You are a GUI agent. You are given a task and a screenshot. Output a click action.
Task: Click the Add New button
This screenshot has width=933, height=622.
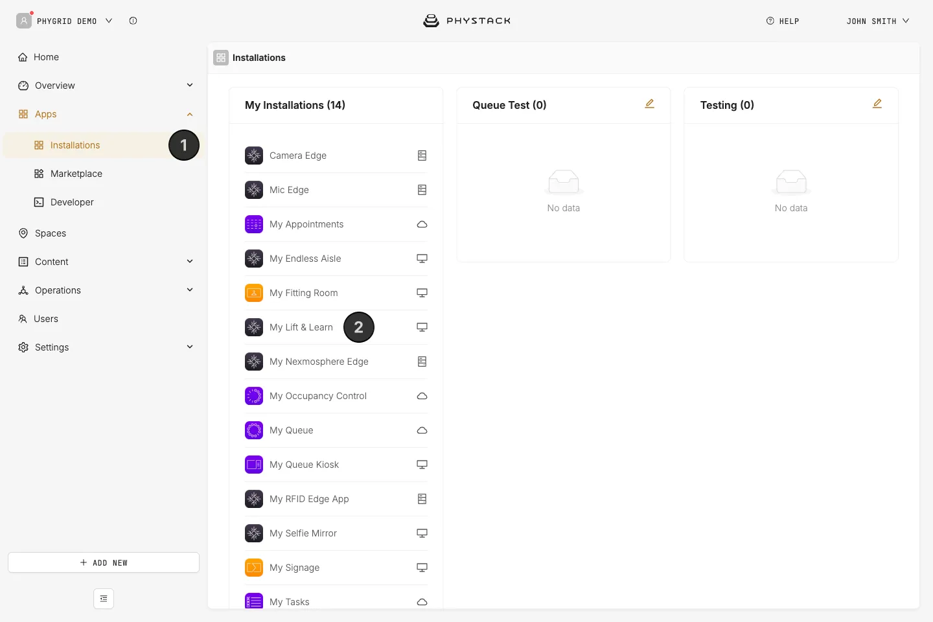(104, 562)
